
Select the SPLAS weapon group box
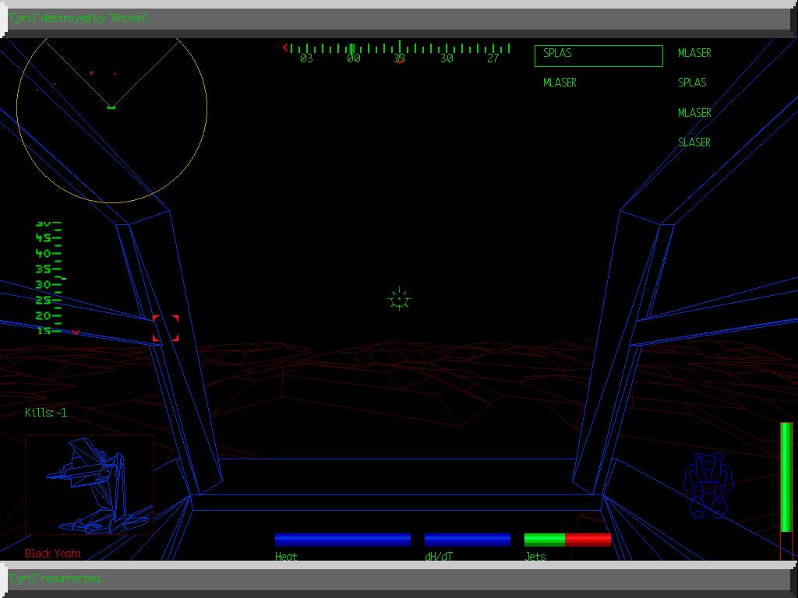point(598,55)
